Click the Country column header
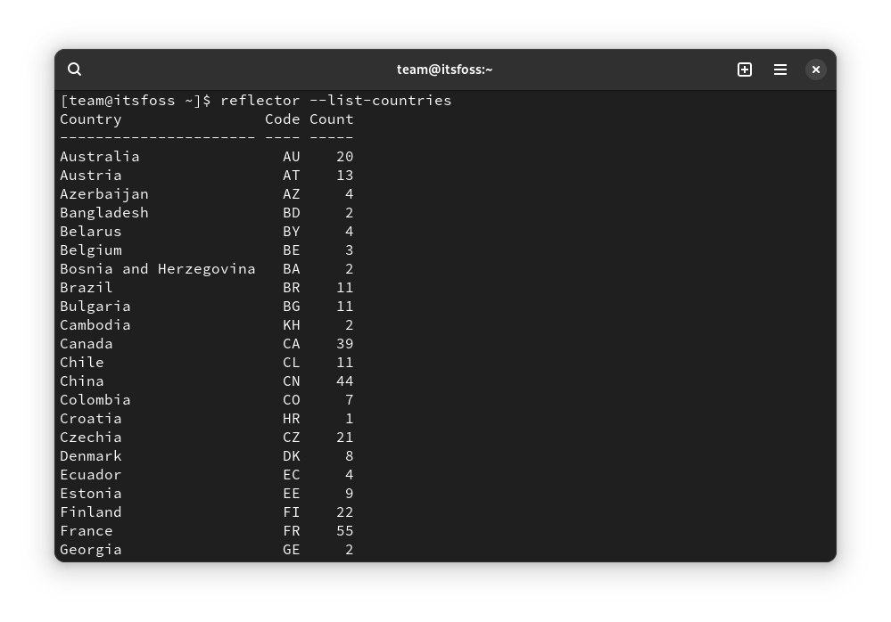Screen dimensions: 891x622 [x=91, y=119]
